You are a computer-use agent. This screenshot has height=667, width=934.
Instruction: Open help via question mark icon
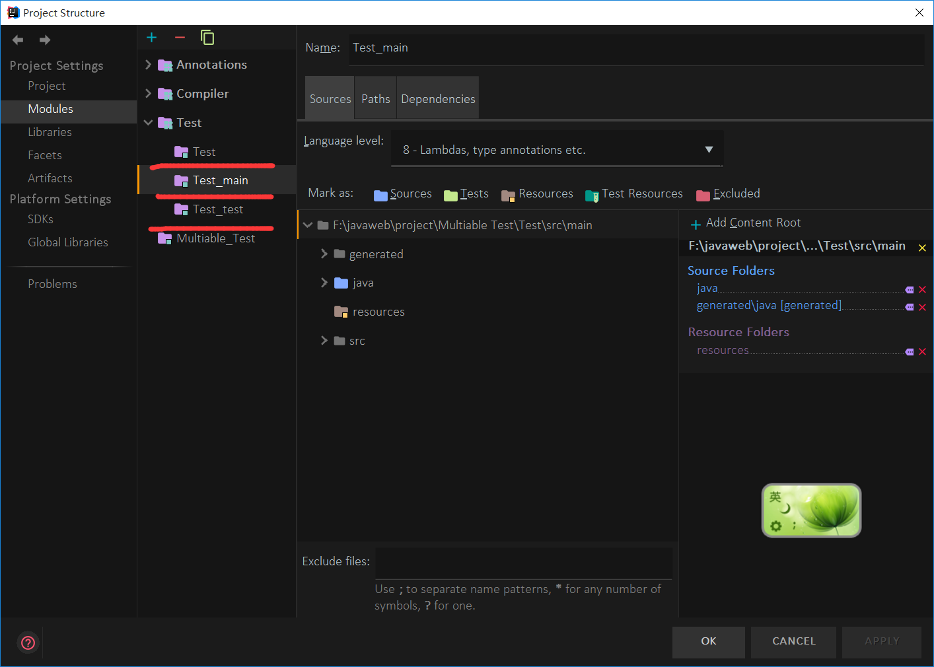pos(28,642)
